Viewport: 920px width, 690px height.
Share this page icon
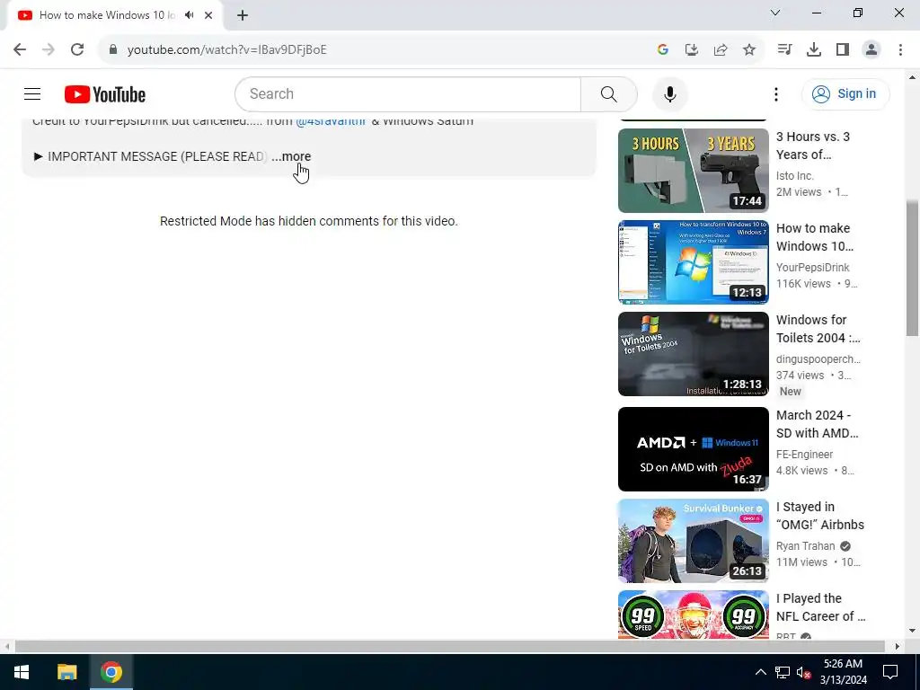tap(720, 50)
